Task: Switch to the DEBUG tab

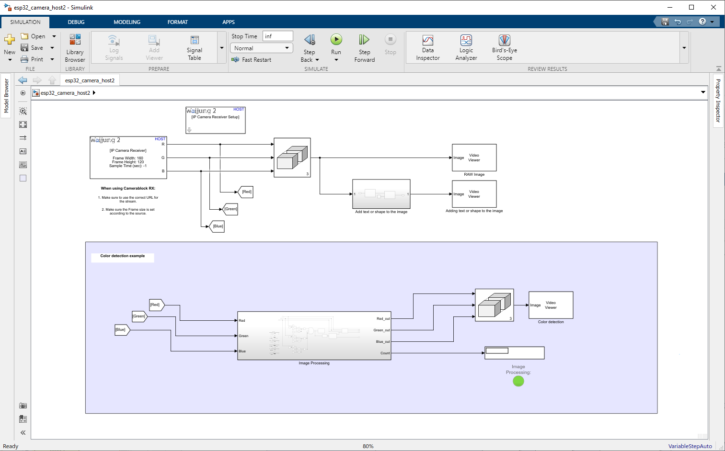Action: pyautogui.click(x=76, y=22)
